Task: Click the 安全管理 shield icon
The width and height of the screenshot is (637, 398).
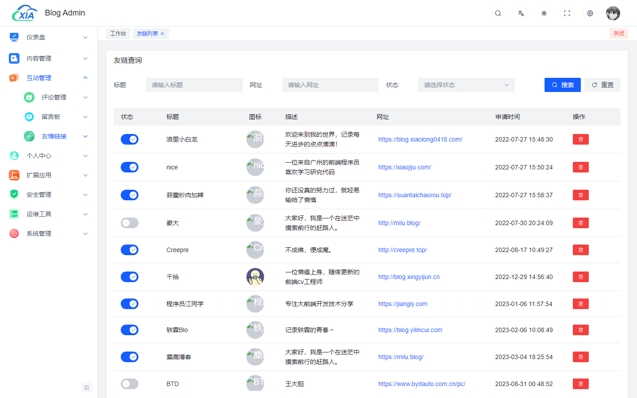Action: click(x=14, y=195)
